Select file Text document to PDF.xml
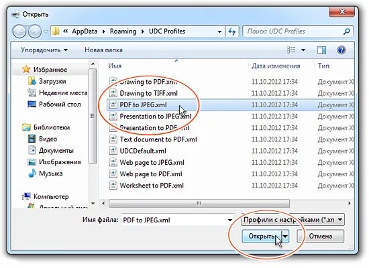The image size is (369, 268). point(158,139)
